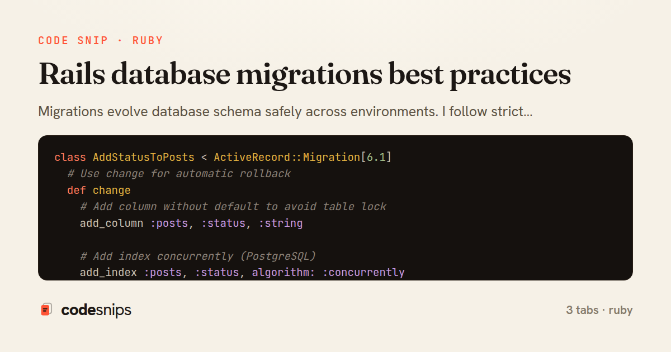Screen dimensions: 671x352
Task: Click the "CODE SNIP · RUBY" category label
Action: click(x=101, y=41)
